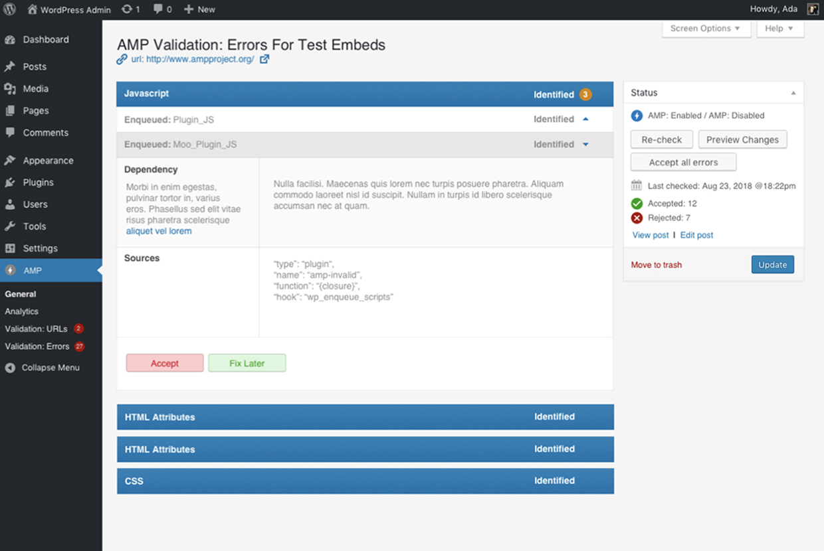Click the orange badge showing 3 errors

coord(585,94)
